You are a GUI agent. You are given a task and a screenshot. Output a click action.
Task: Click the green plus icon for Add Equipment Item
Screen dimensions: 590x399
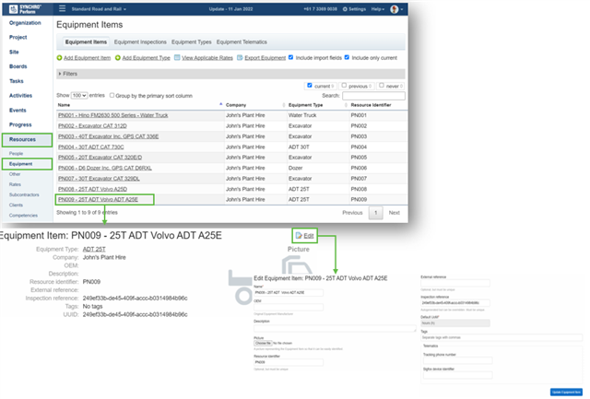(x=59, y=58)
